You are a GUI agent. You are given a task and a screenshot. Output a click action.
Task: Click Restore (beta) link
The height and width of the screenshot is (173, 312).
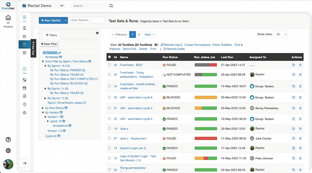pyautogui.click(x=174, y=49)
